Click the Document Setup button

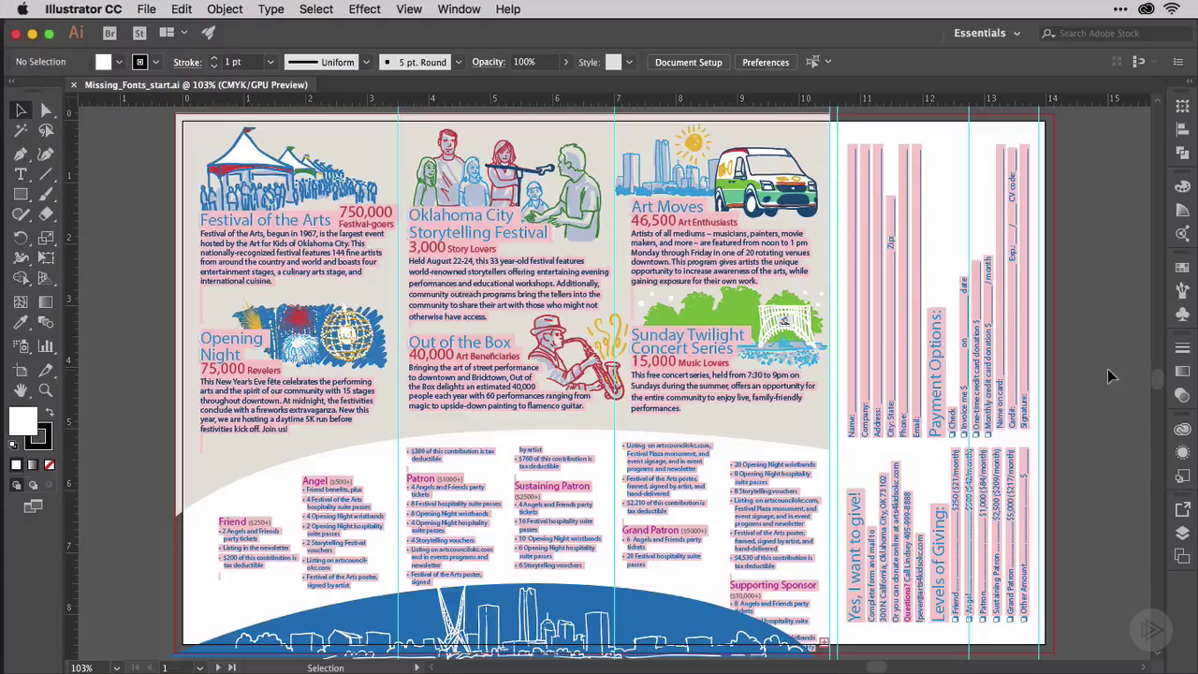688,62
